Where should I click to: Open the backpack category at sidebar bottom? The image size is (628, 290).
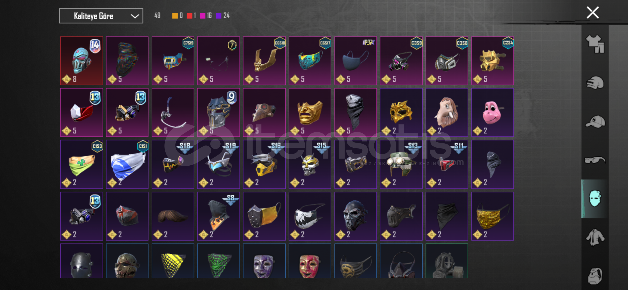tap(595, 276)
